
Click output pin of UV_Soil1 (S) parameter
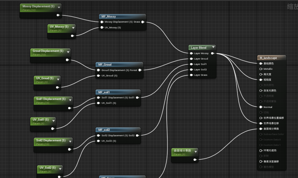[x=53, y=129]
